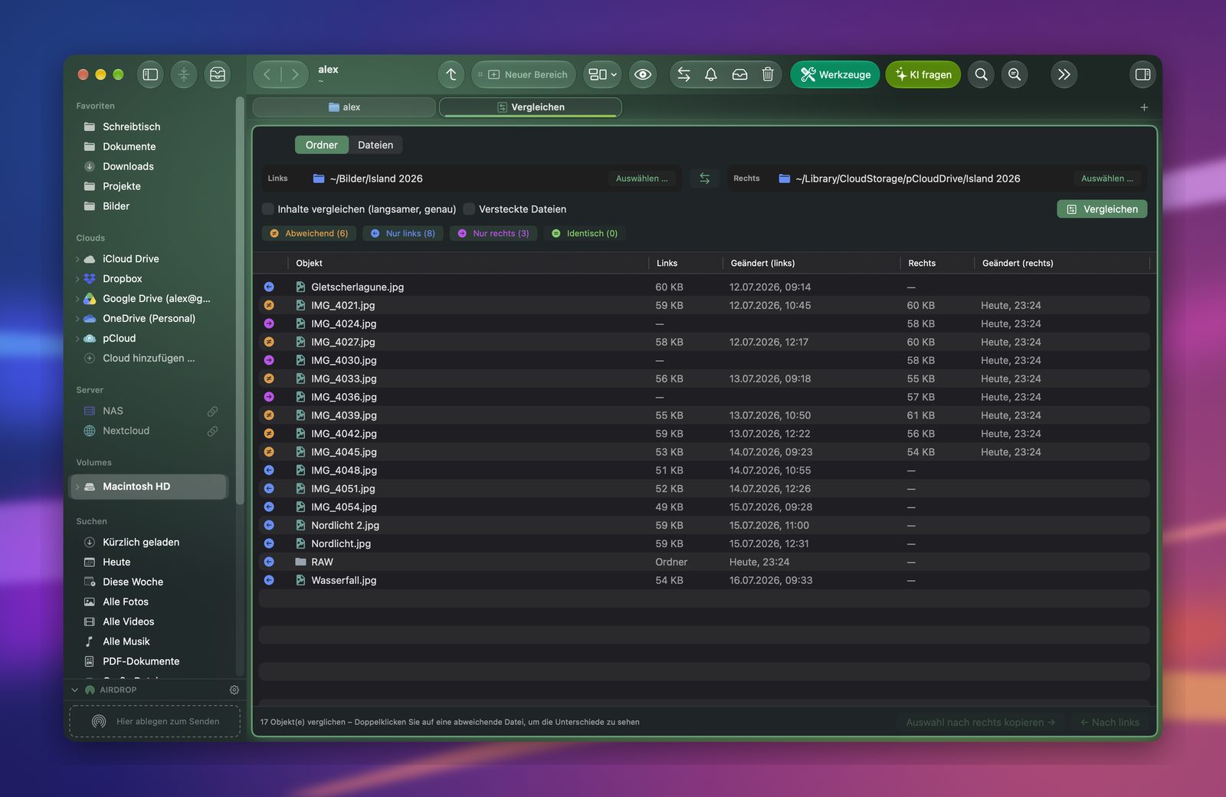Click the sync arrows toolbar icon
The height and width of the screenshot is (797, 1226).
(x=683, y=74)
